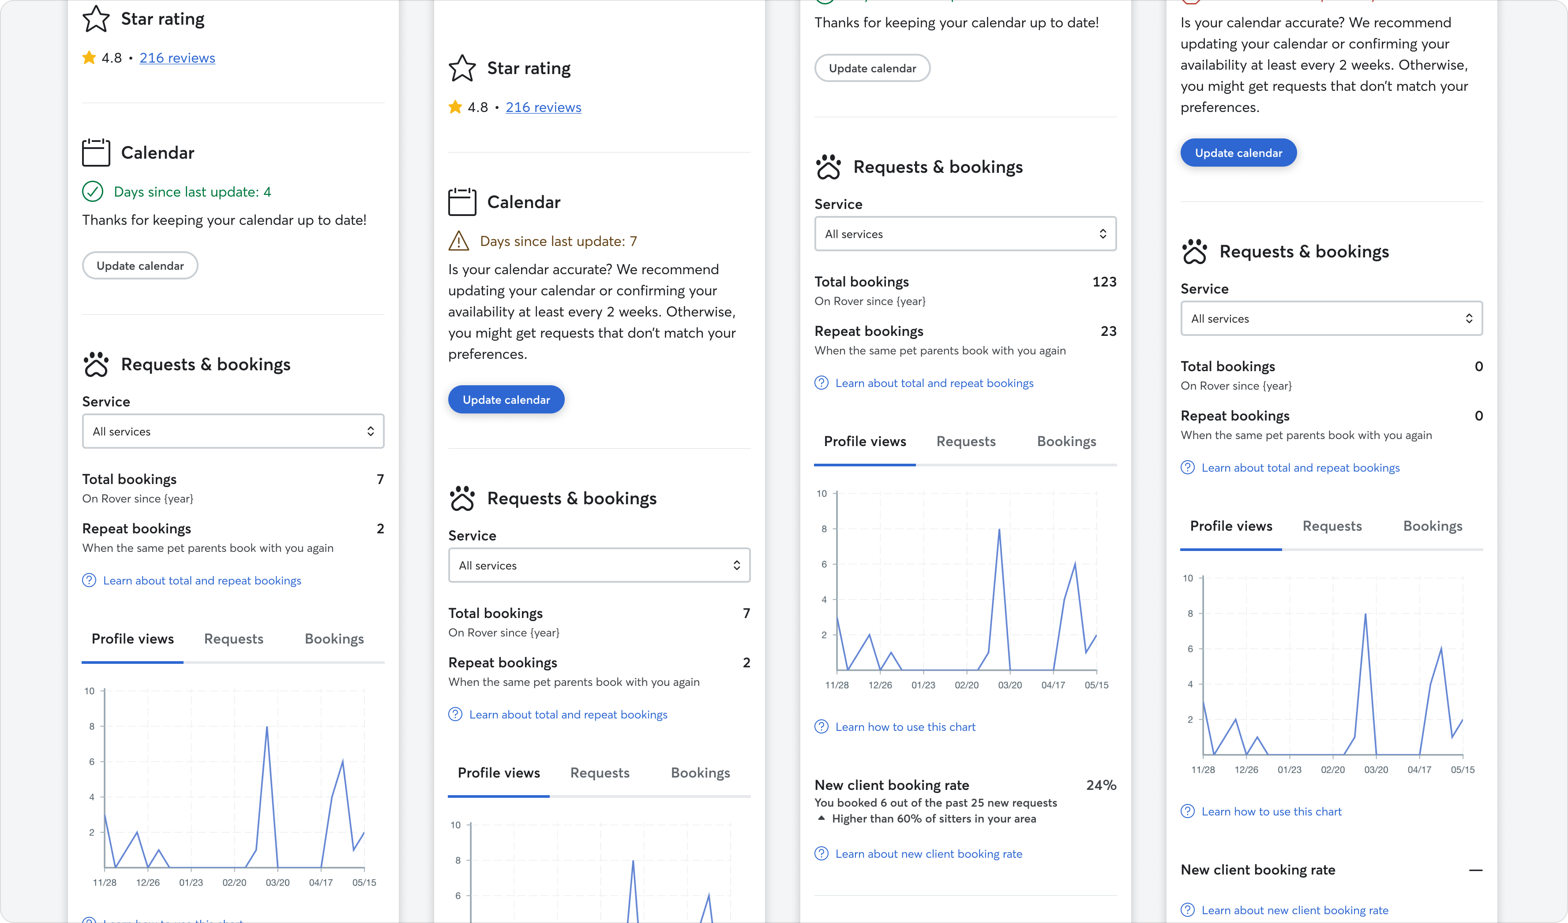
Task: Click 'You booked 6 out of the past 25' text
Action: [x=935, y=802]
